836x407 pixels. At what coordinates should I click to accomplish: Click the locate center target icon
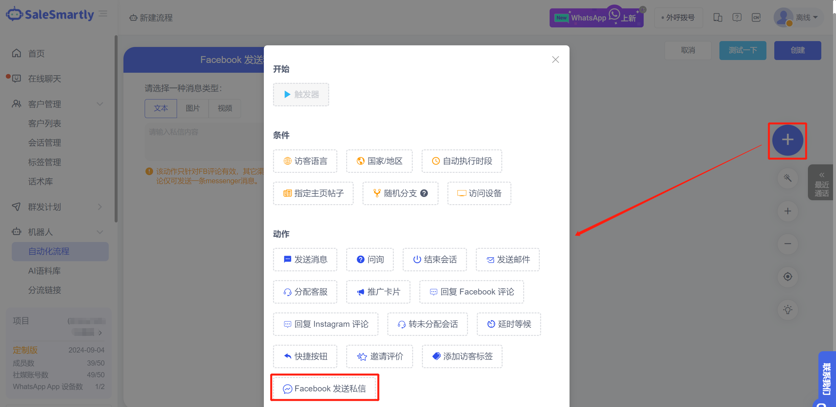pyautogui.click(x=787, y=277)
